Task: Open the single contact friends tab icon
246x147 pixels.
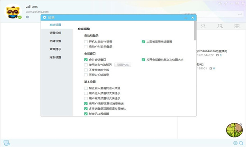Action: point(203,26)
